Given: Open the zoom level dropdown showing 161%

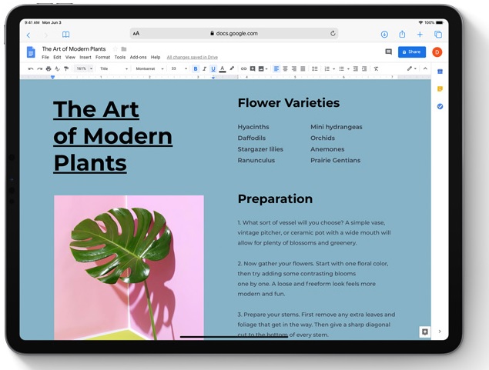Looking at the screenshot, I should [x=83, y=69].
